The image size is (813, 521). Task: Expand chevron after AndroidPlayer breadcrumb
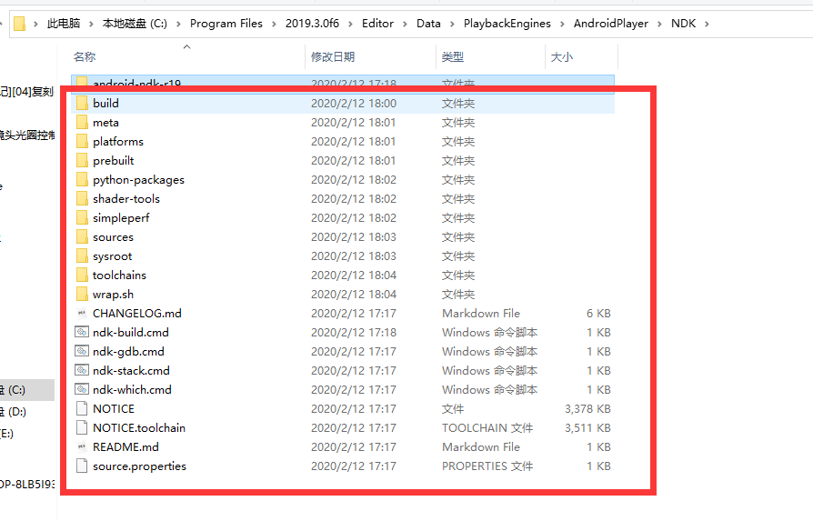(659, 24)
